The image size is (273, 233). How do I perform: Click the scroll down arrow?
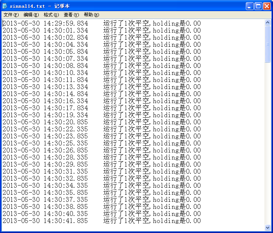coord(267,227)
